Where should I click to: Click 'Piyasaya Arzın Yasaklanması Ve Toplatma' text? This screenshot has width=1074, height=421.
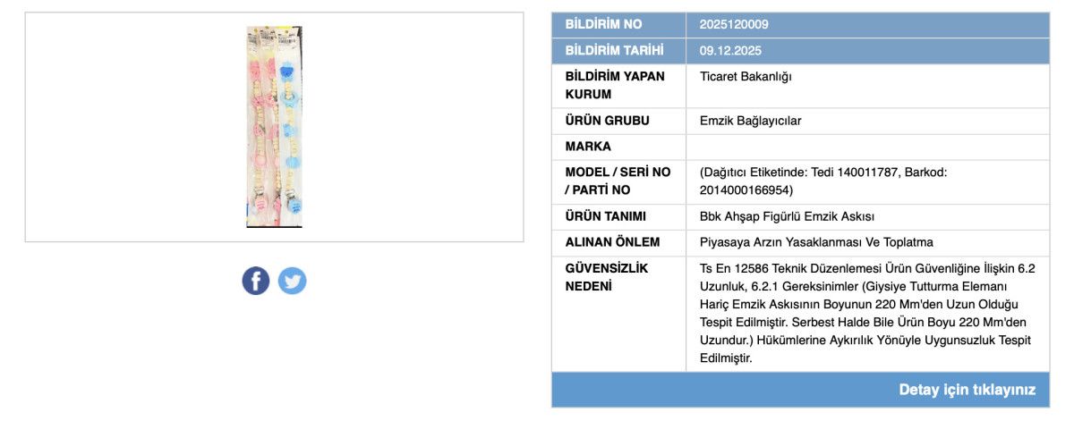click(816, 242)
